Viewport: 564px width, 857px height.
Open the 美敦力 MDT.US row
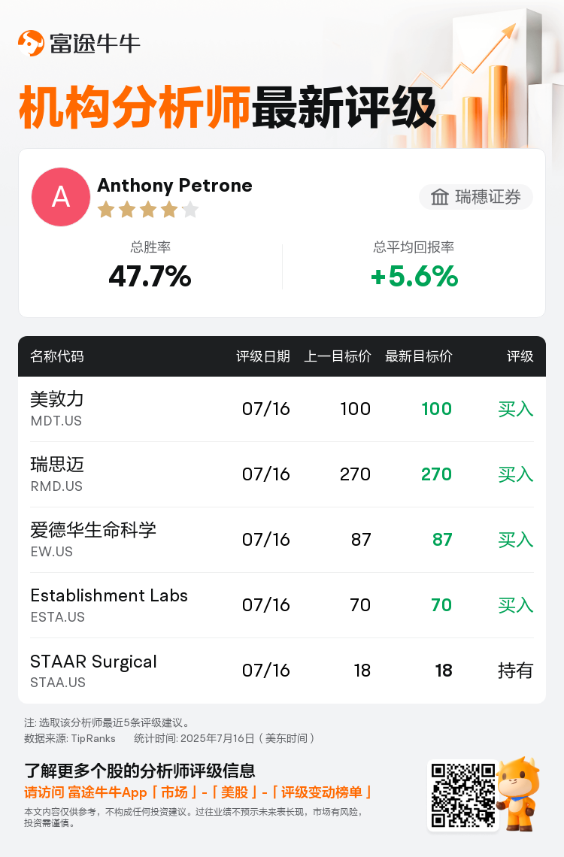282,409
